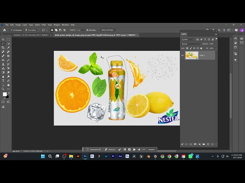Viewport: 245px width, 183px height.
Task: Open After Effects from the taskbar
Action: coord(120,156)
